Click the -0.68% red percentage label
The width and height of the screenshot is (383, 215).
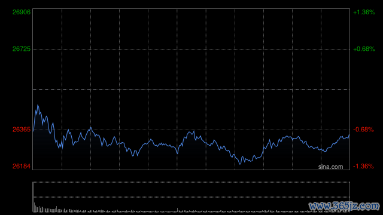363,130
